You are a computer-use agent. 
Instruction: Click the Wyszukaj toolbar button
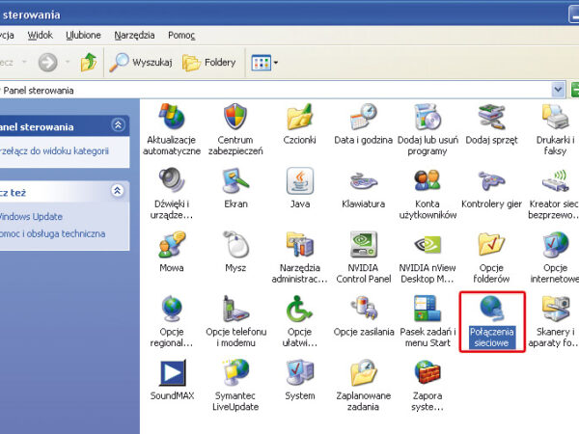coord(140,63)
